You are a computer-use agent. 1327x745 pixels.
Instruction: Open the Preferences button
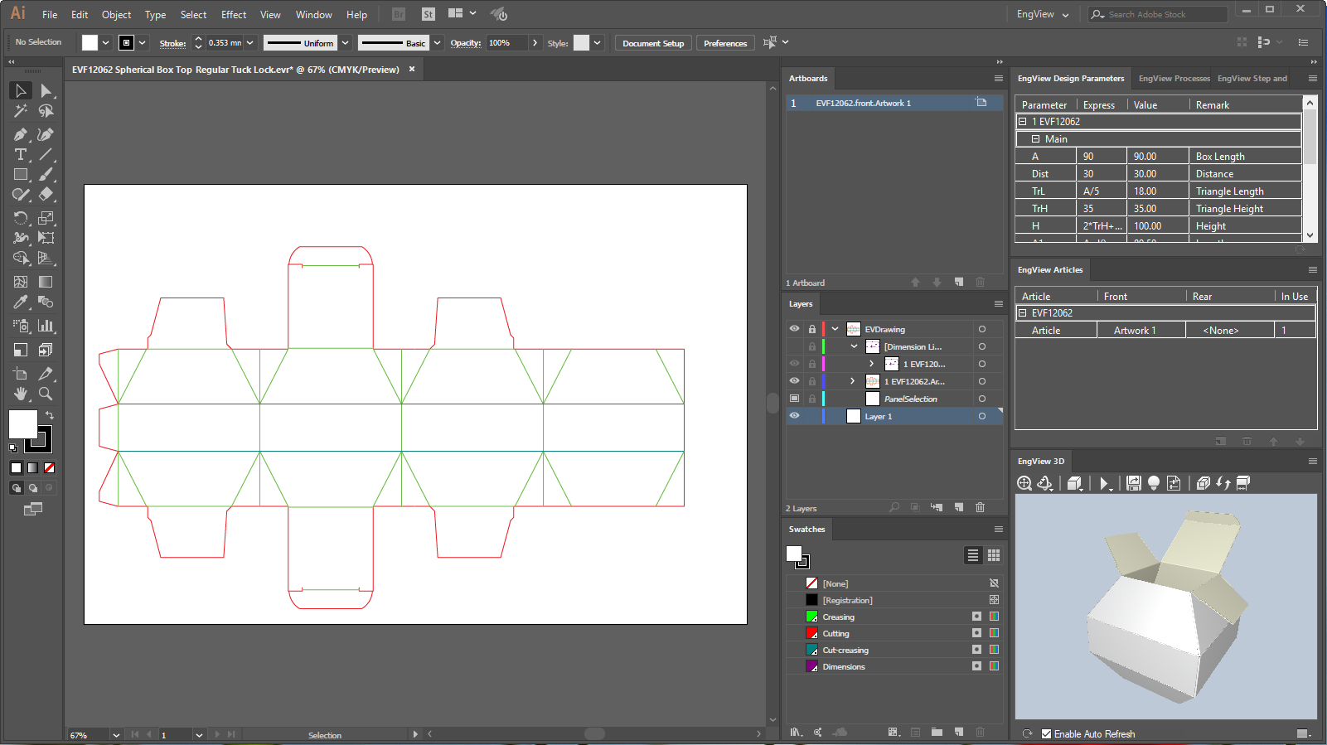click(724, 43)
